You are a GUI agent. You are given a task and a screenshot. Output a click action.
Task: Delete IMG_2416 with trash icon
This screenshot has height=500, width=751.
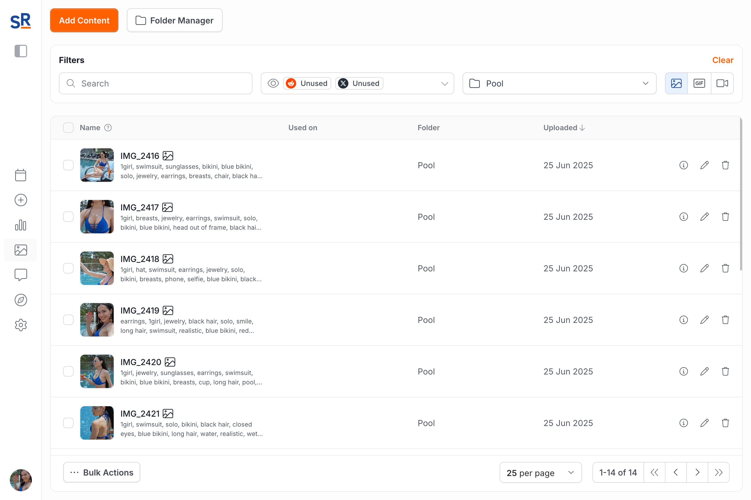pyautogui.click(x=725, y=165)
